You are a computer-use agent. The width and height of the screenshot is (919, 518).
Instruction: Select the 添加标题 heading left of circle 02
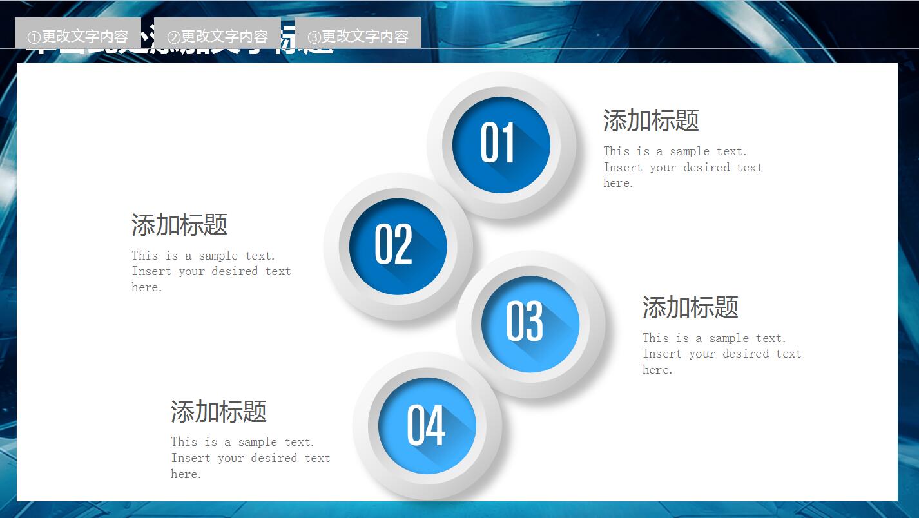point(179,225)
